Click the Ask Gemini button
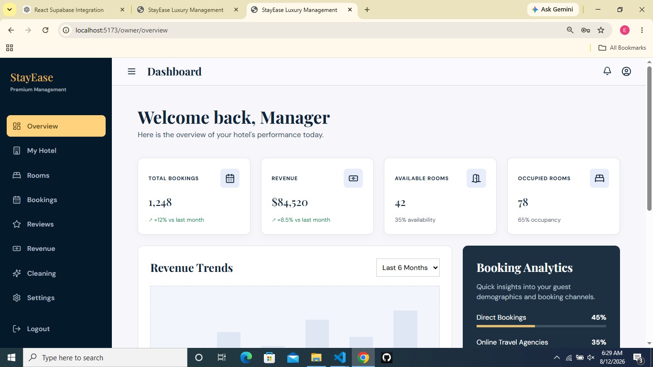Screen dimensions: 653x367 (x=553, y=10)
